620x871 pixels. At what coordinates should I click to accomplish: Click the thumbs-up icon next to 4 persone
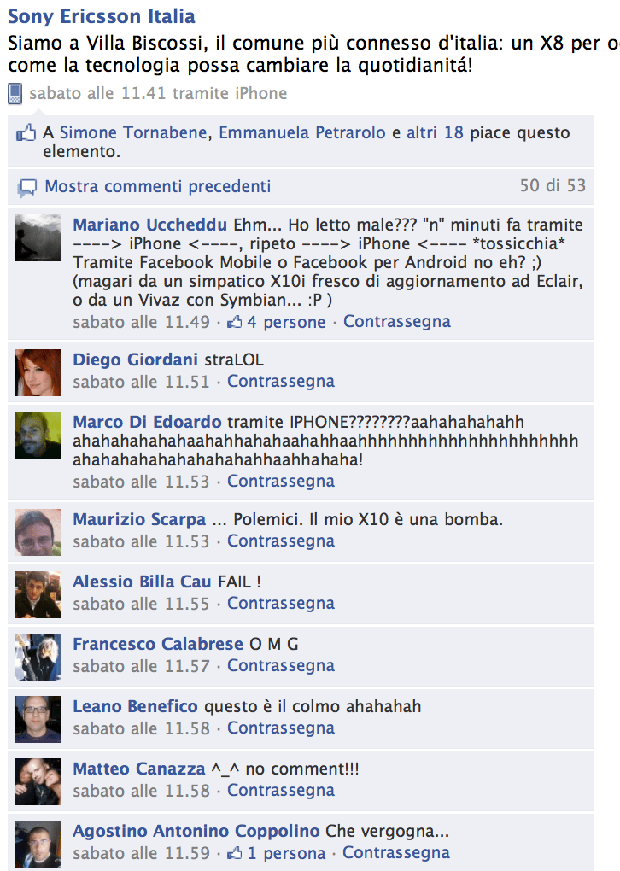pyautogui.click(x=235, y=322)
